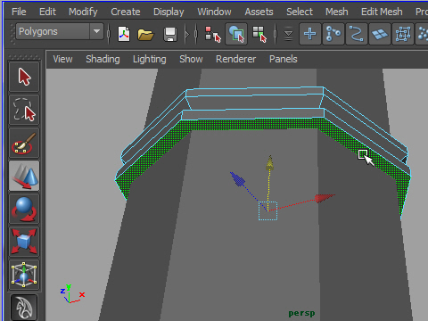The width and height of the screenshot is (428, 321).
Task: Click the Universal Manipulator tool
Action: (24, 275)
